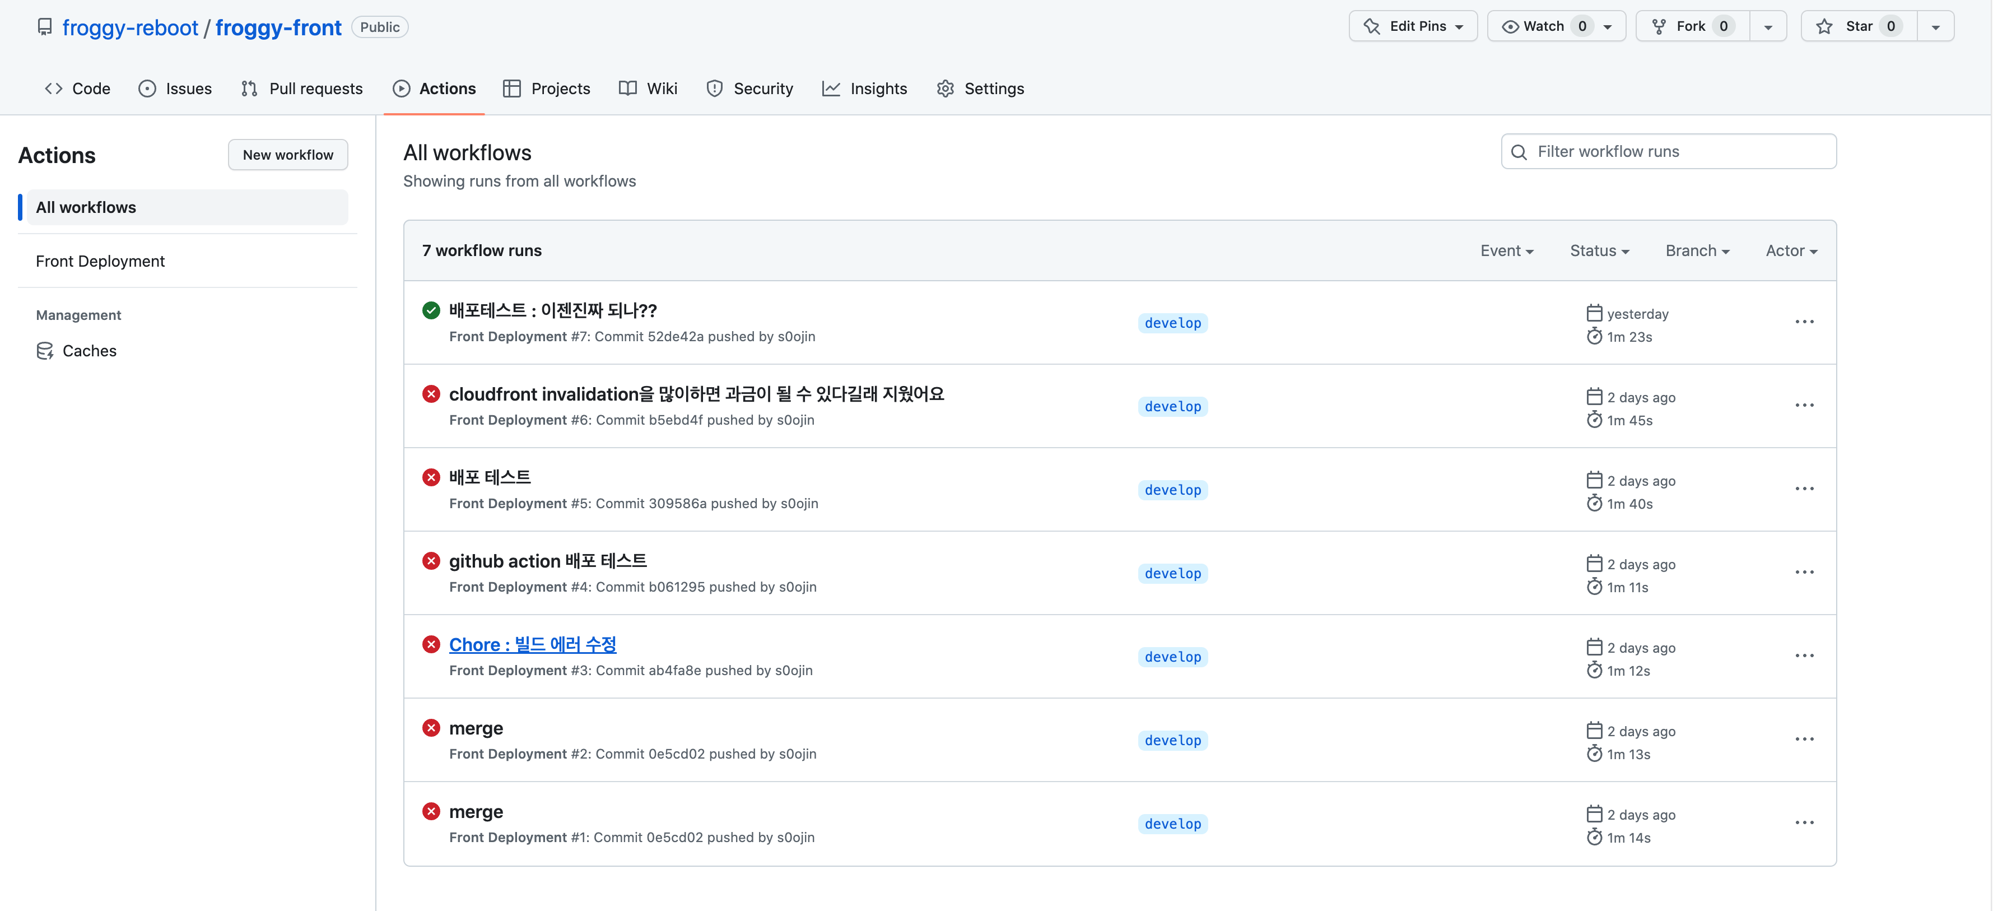Expand the Event filter dropdown
This screenshot has height=911, width=1993.
(x=1506, y=251)
